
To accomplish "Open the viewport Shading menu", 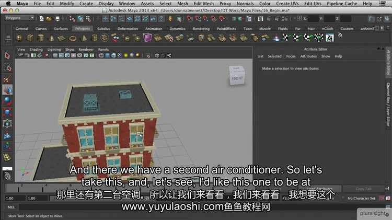I will point(36,50).
